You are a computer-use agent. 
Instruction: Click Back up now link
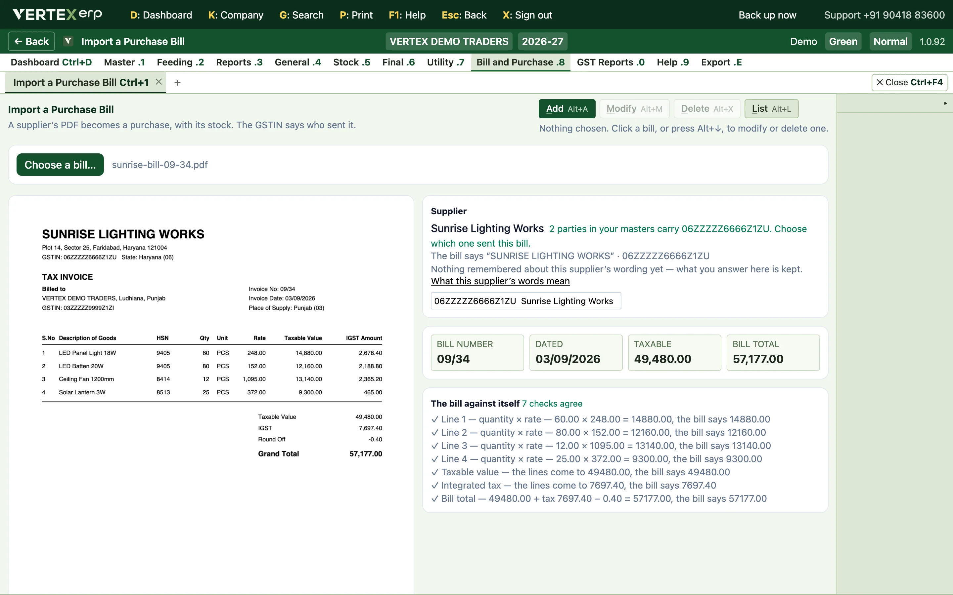pos(767,15)
